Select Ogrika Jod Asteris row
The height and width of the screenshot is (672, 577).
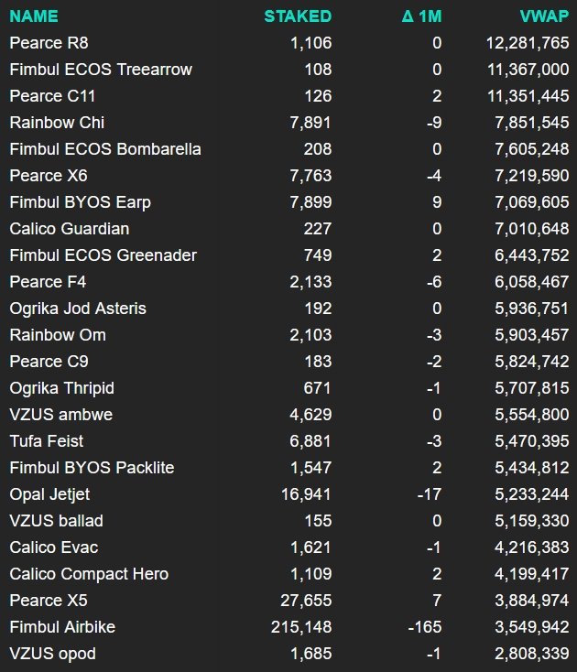click(78, 309)
